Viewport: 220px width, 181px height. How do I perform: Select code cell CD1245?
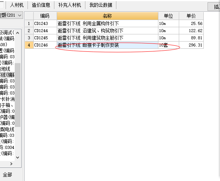pyautogui.click(x=45, y=38)
